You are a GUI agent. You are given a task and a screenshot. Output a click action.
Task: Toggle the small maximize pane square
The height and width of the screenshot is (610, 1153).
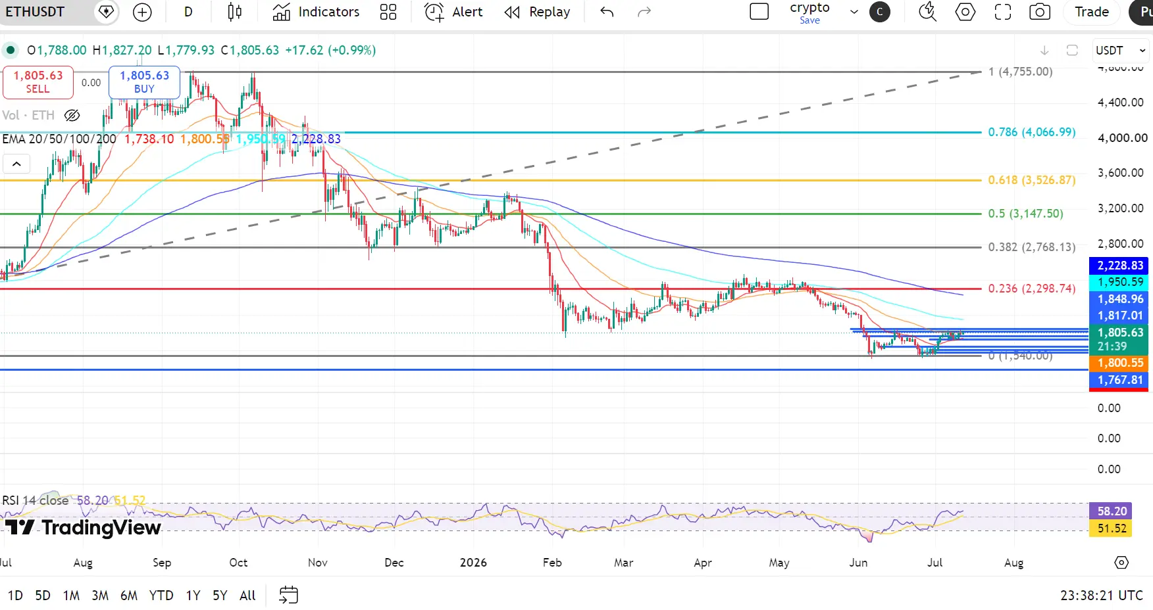click(x=1072, y=51)
